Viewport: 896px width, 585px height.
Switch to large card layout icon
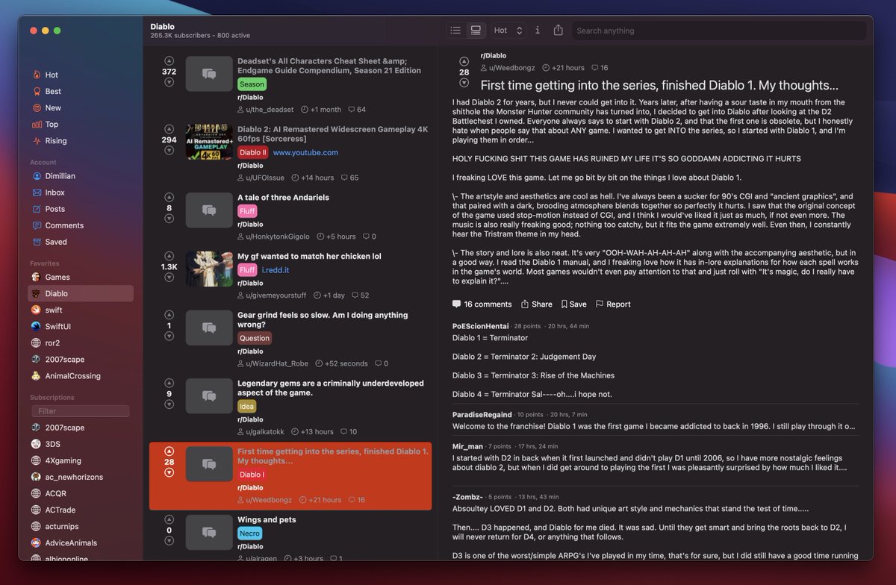(x=475, y=31)
